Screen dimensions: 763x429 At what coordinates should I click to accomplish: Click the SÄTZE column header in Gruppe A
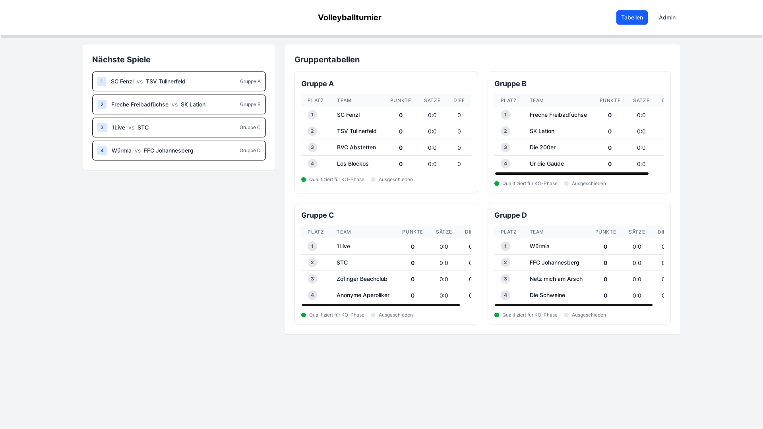click(432, 100)
